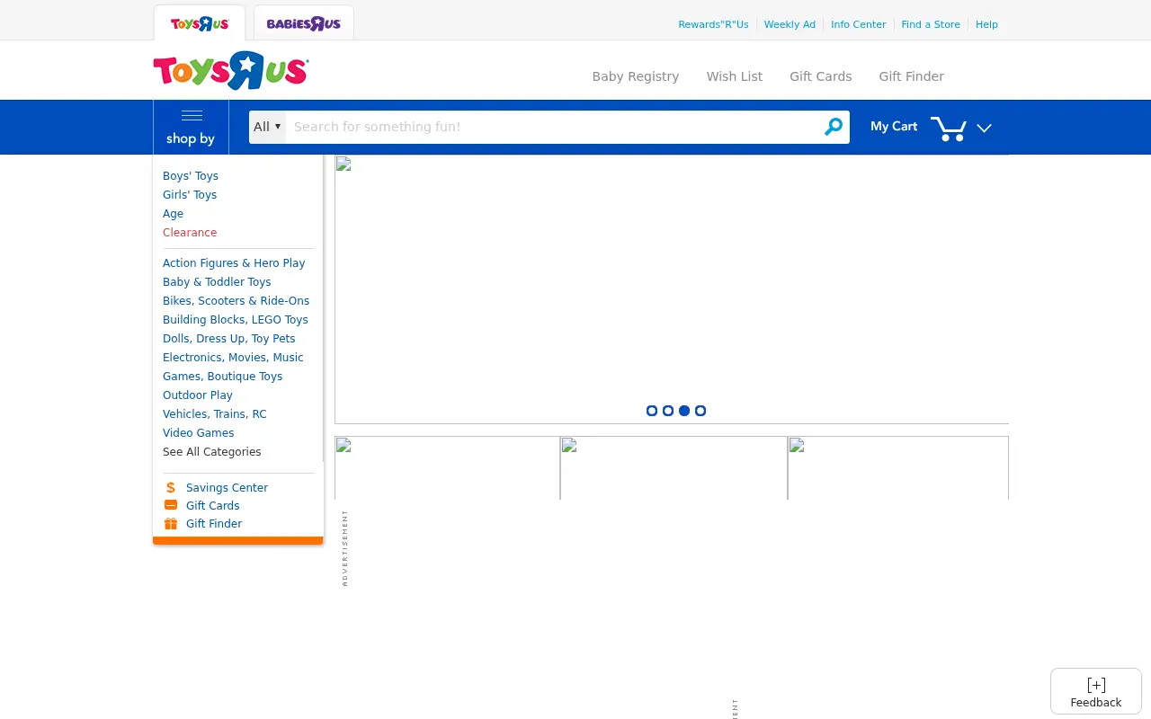Click the main carousel banner image
Viewport: 1151px width, 719px height.
672,289
